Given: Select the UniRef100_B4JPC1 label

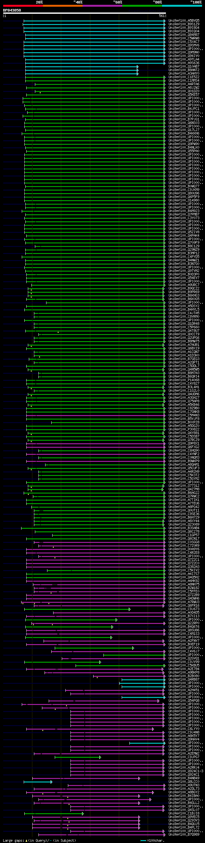Looking at the screenshot, I should click(184, 109).
